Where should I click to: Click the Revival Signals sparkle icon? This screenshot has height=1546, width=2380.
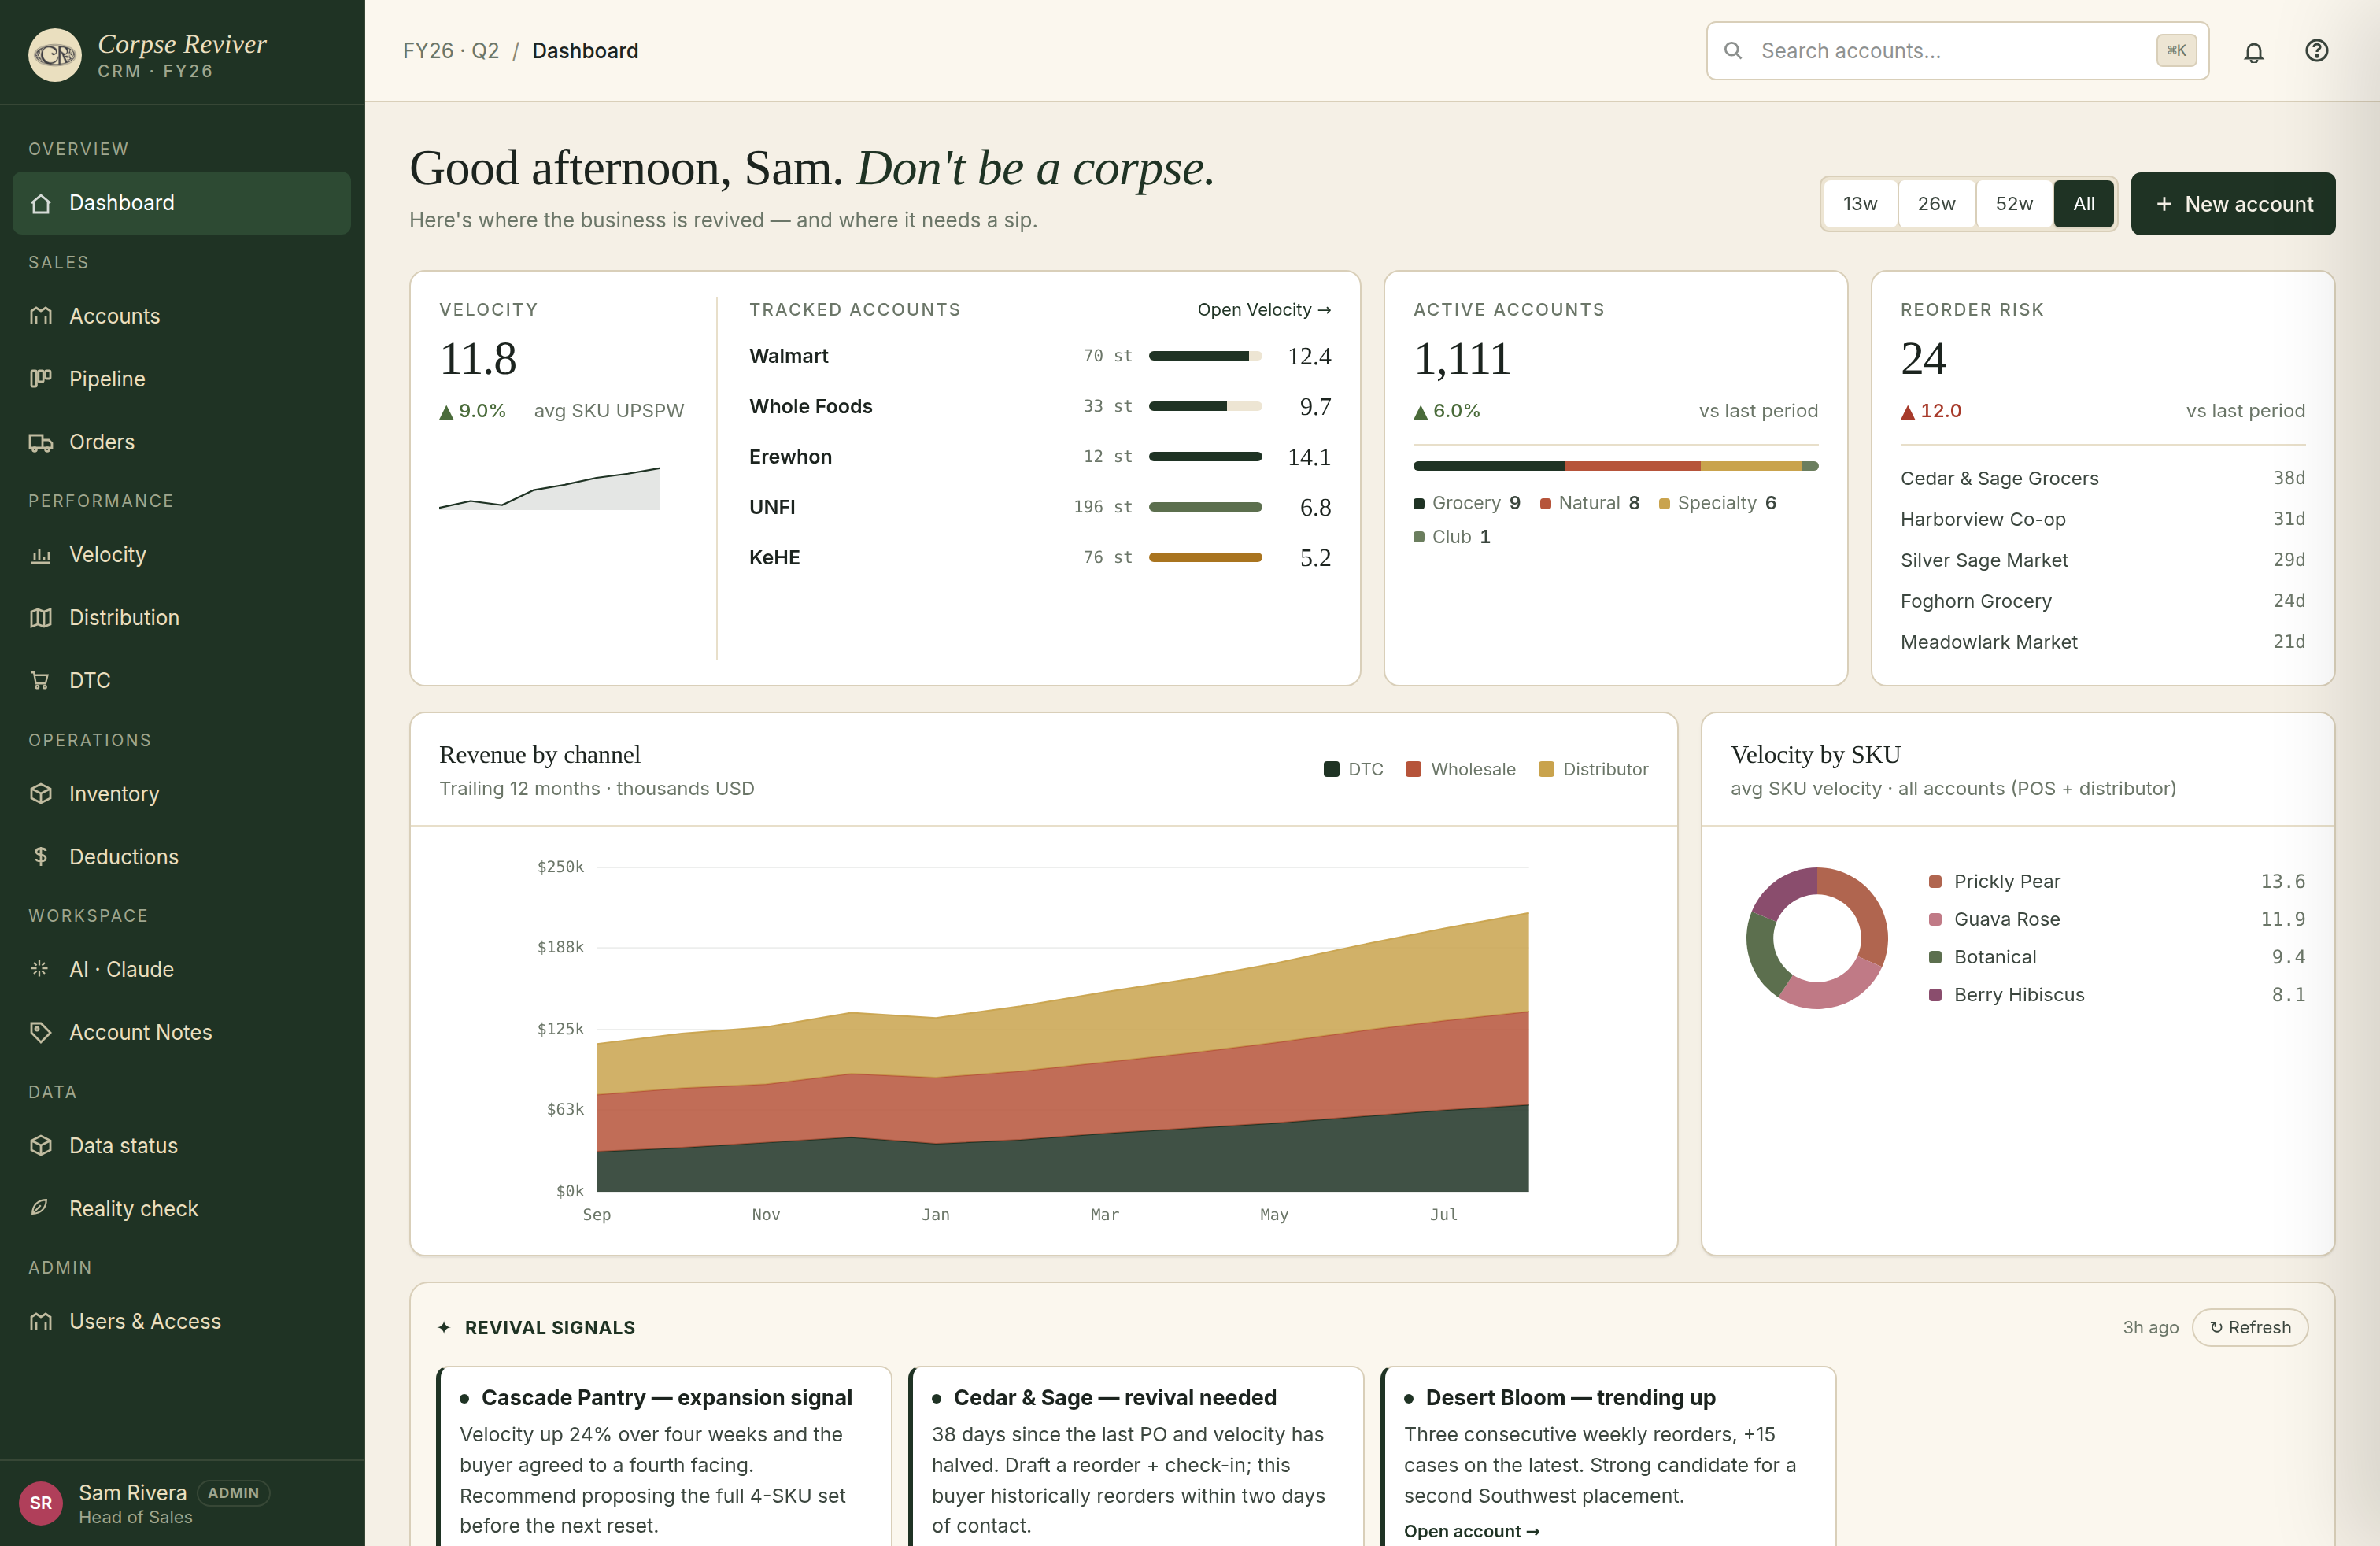[x=444, y=1328]
